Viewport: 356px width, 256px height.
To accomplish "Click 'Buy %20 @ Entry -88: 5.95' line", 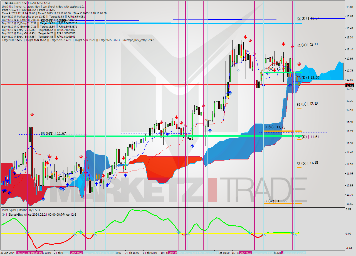I will click(38, 36).
